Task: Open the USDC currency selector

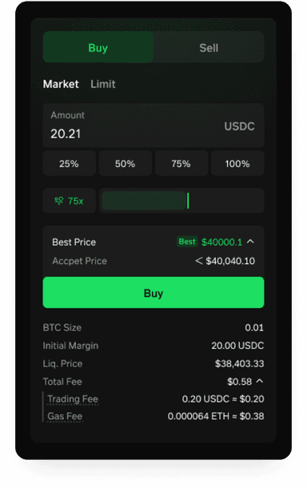Action: coord(239,126)
